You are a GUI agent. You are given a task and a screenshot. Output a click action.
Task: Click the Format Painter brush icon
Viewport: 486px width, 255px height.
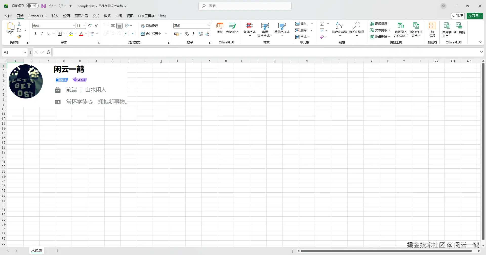pyautogui.click(x=19, y=37)
